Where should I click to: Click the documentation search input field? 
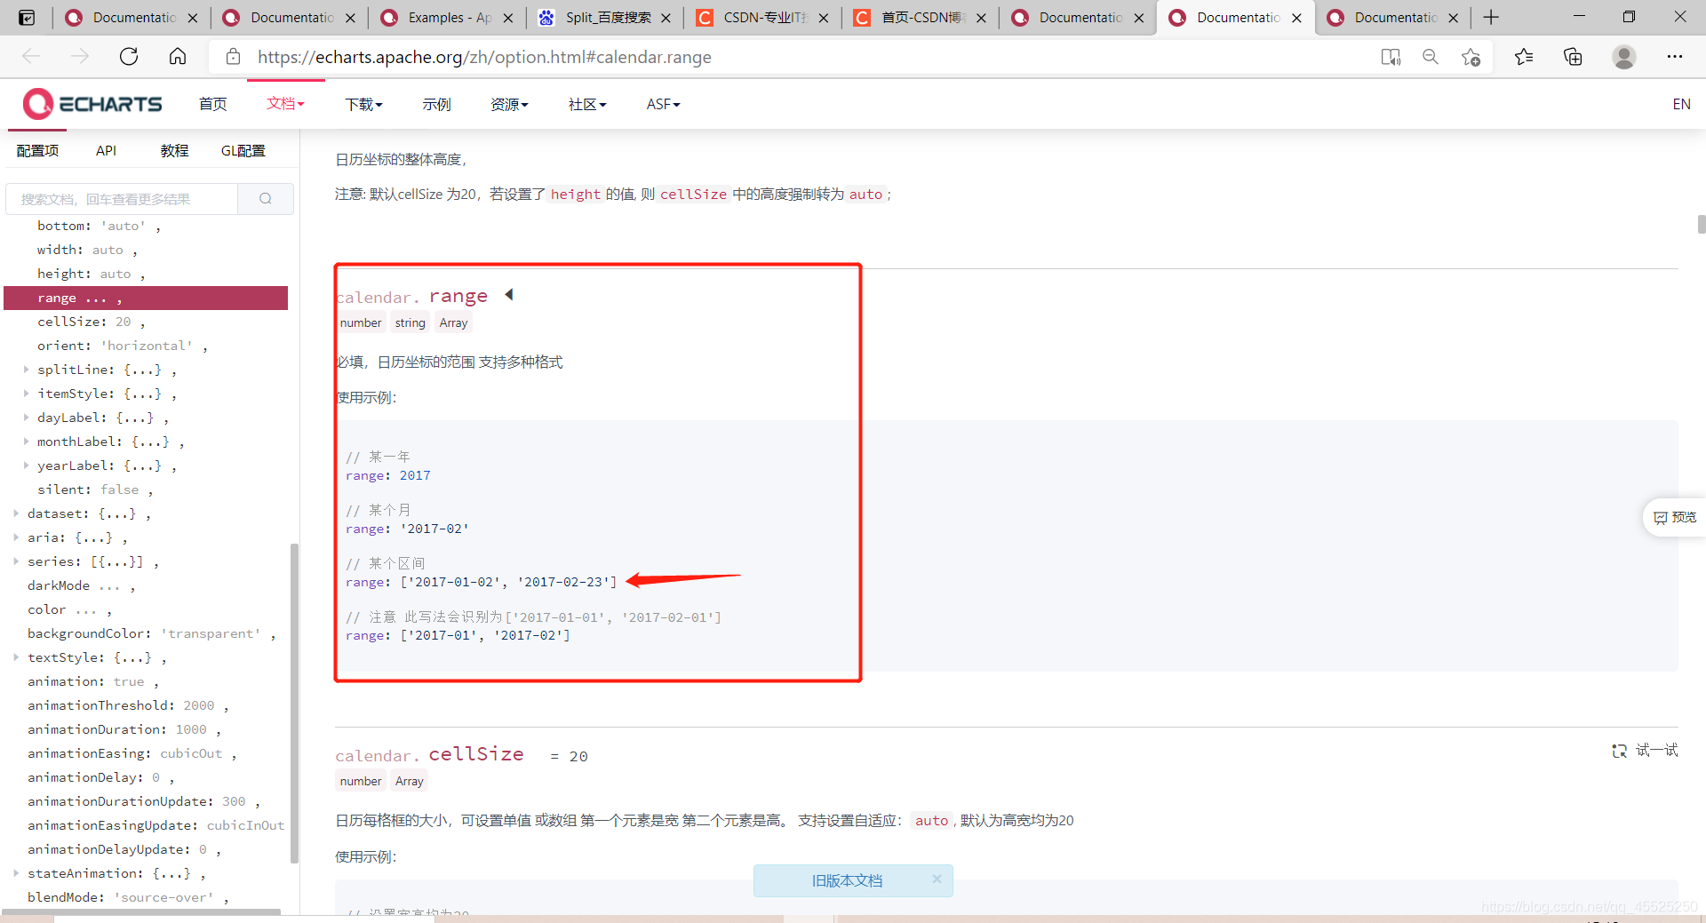click(x=122, y=199)
